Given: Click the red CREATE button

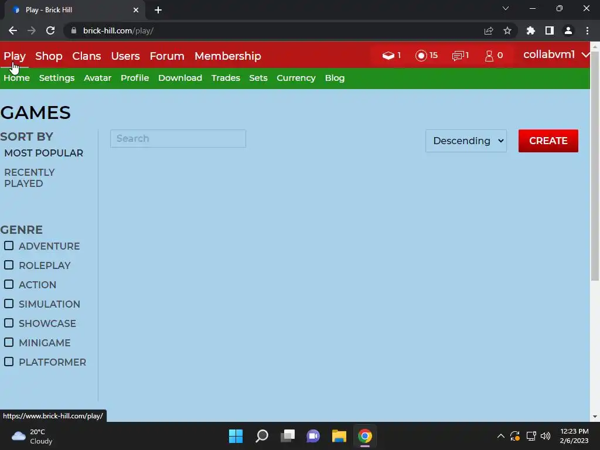Looking at the screenshot, I should 548,141.
